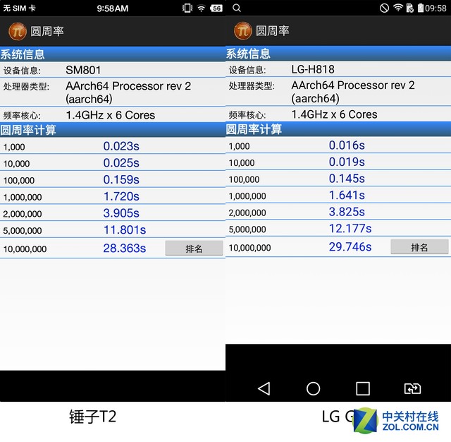Tap the 9:58AM clock on left phone
The image size is (451, 442).
tap(112, 8)
